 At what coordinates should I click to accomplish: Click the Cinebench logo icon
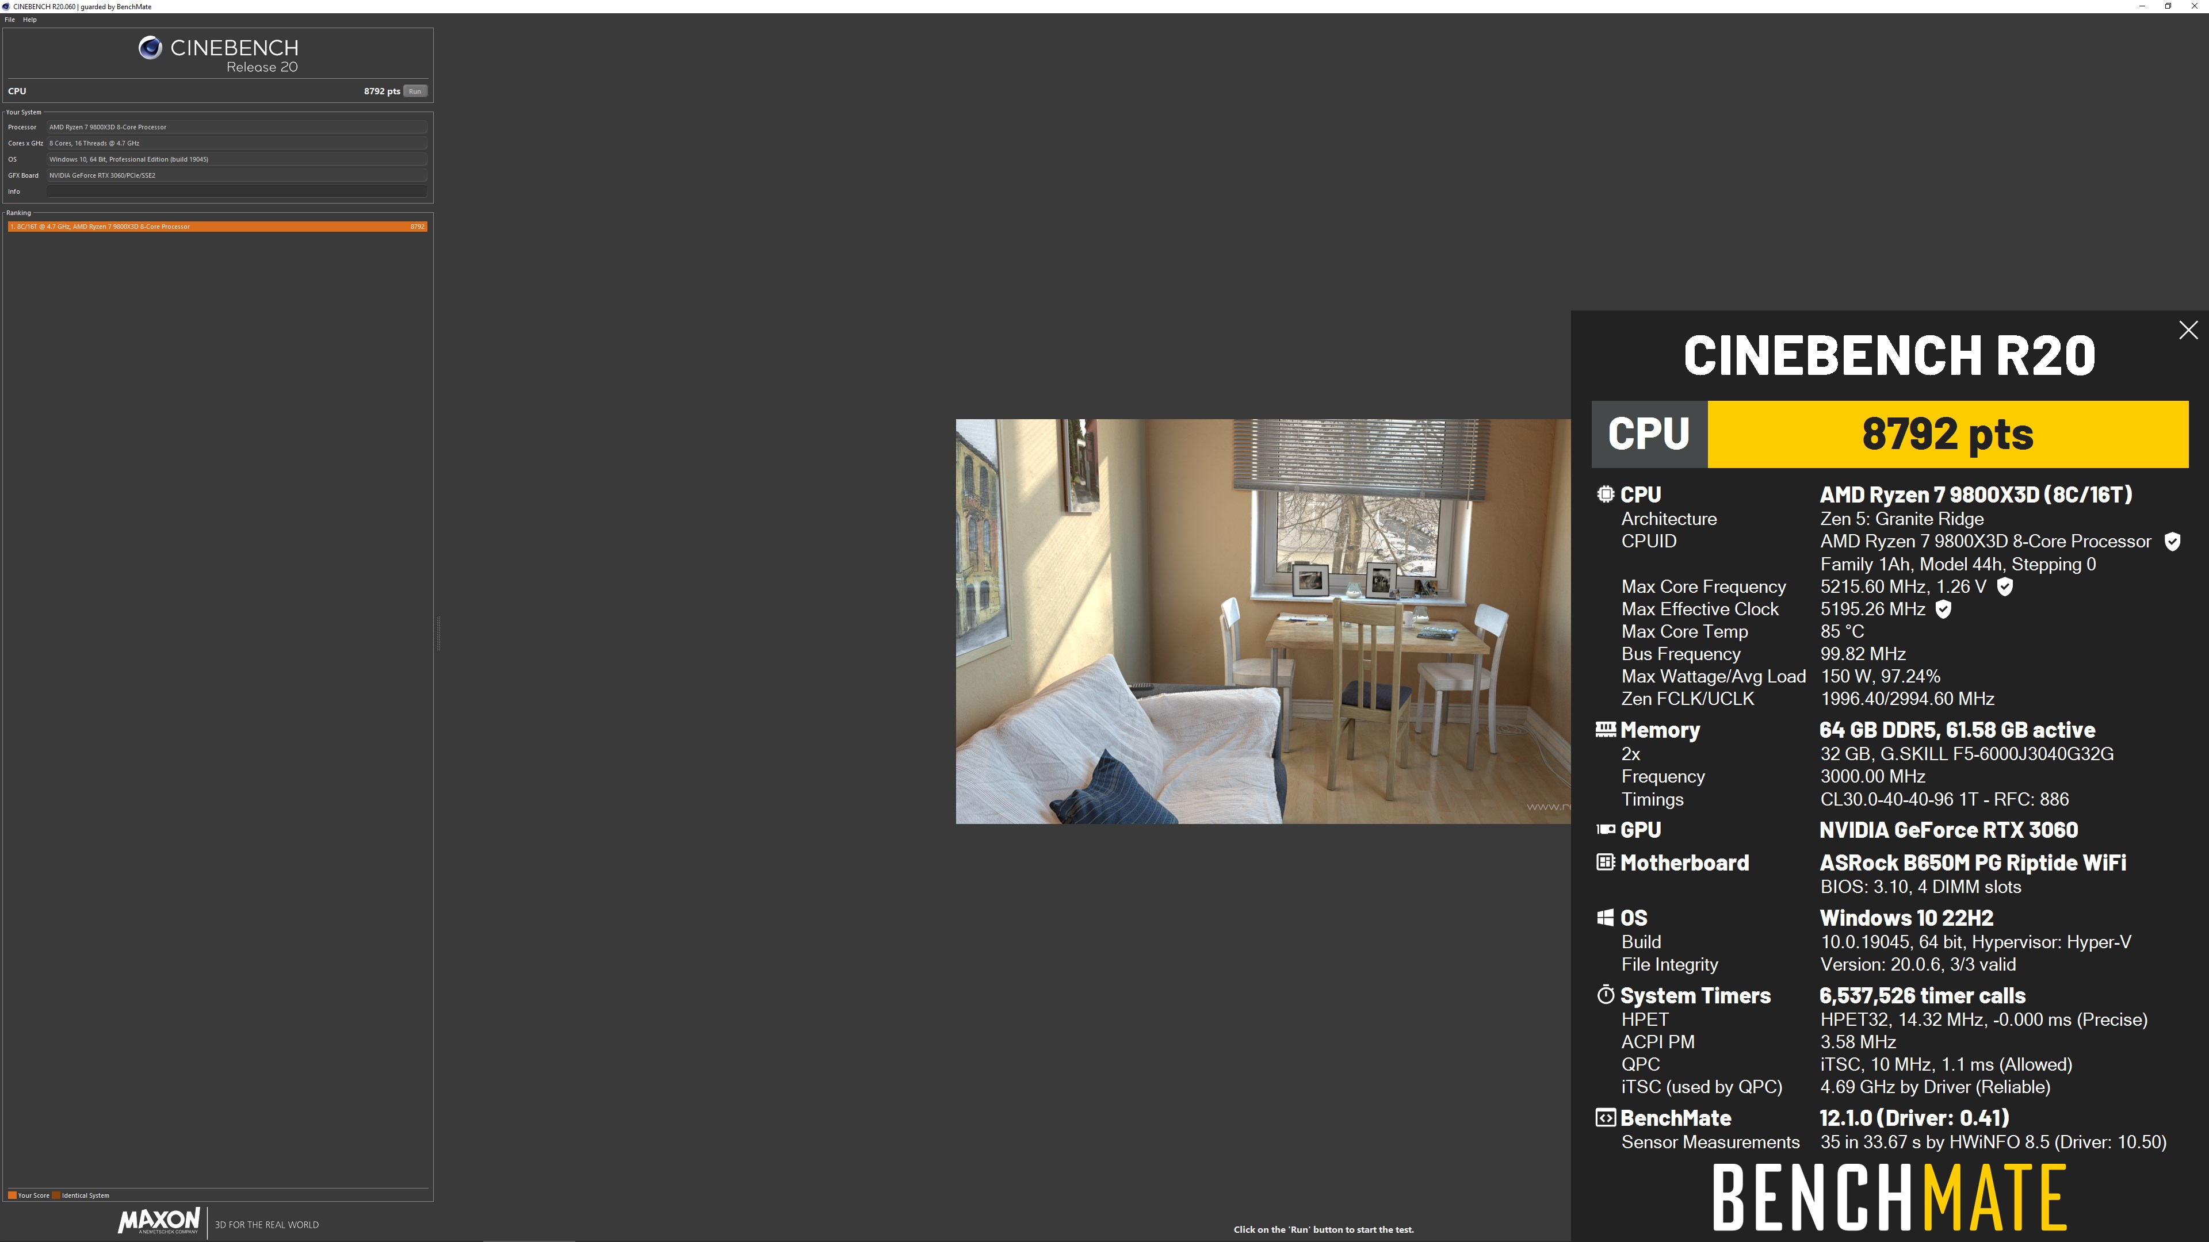tap(150, 48)
